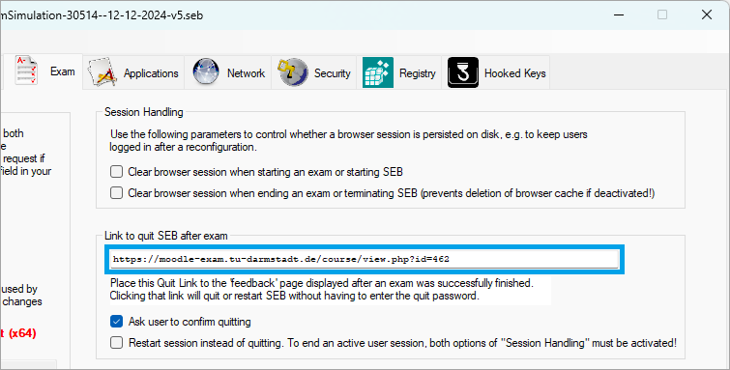
Task: Click the Registry tab green cubes icon
Action: click(378, 72)
